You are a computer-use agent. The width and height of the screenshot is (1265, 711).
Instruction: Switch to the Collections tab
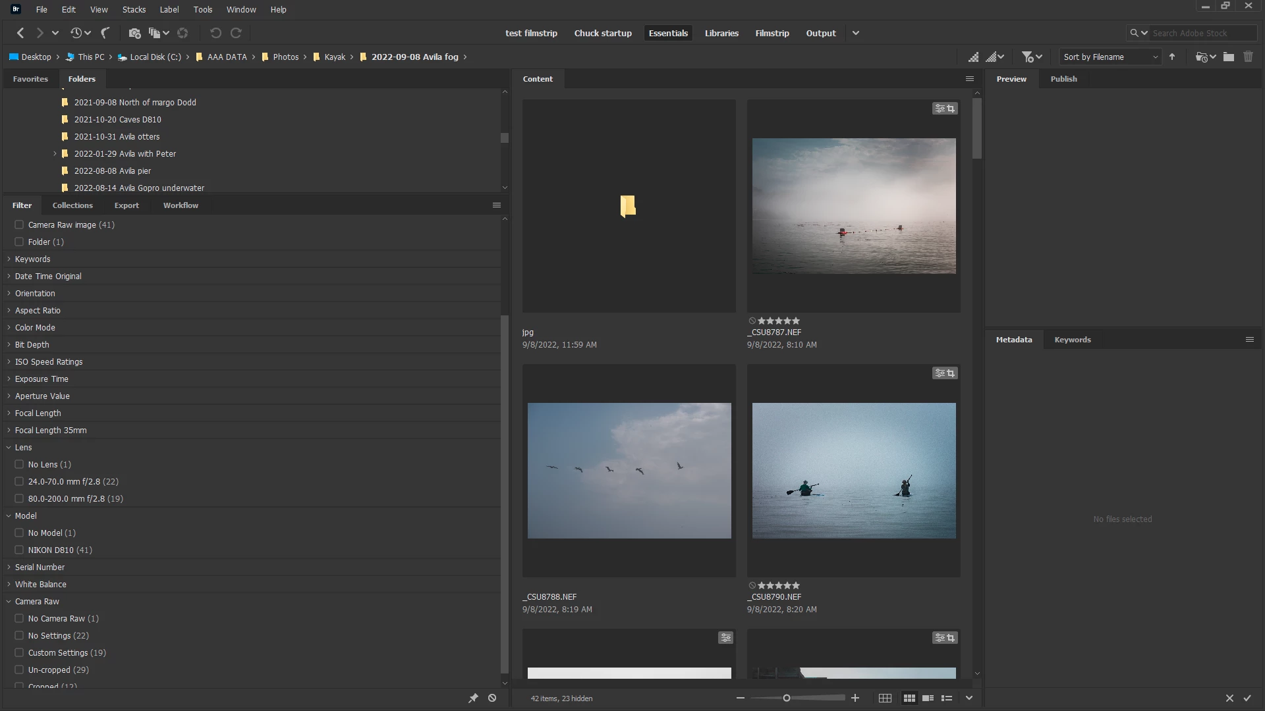[72, 205]
